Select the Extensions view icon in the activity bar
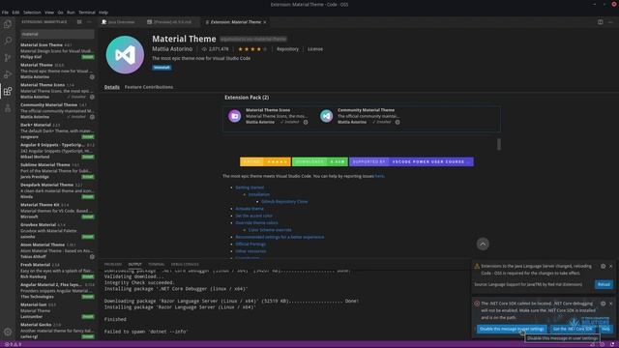The width and height of the screenshot is (619, 348). (x=8, y=91)
